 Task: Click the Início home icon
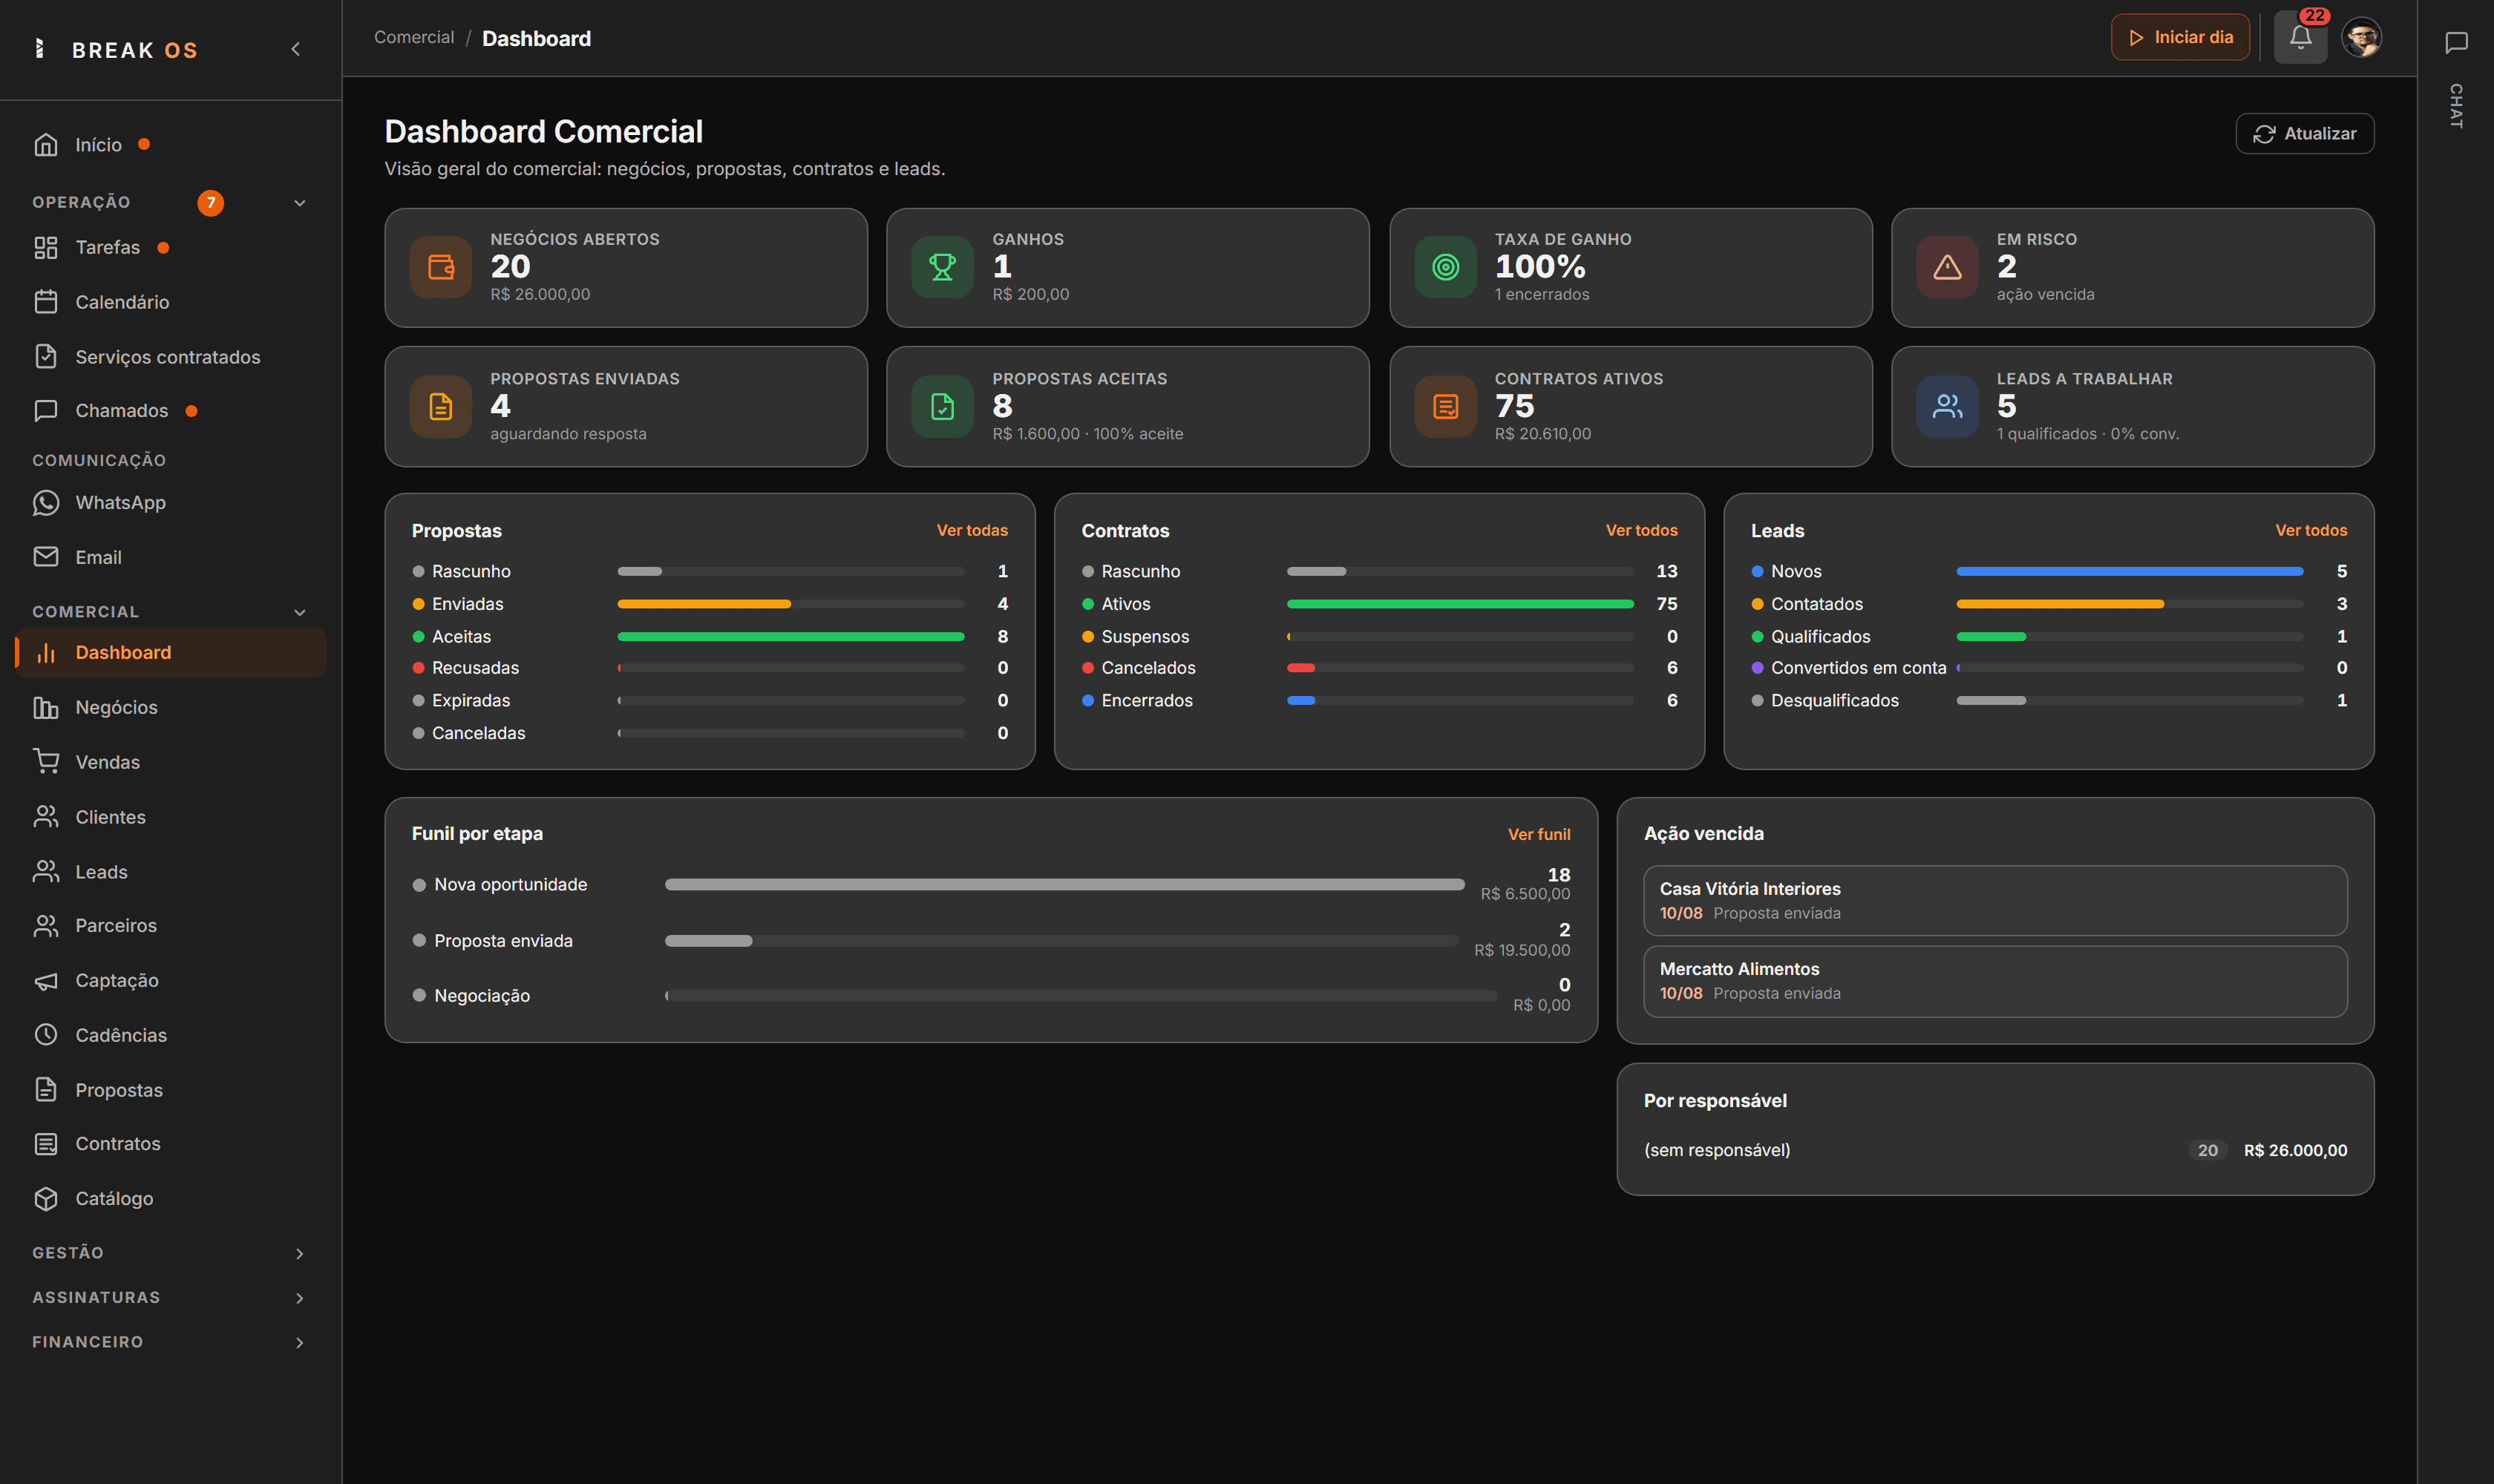tap(46, 145)
